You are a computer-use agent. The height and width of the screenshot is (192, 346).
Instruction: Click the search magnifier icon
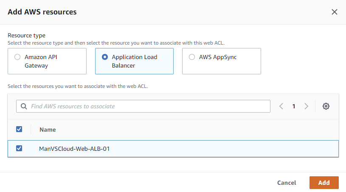pyautogui.click(x=23, y=106)
